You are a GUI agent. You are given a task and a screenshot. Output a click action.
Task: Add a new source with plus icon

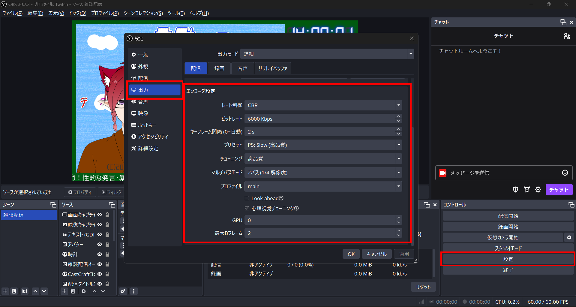coord(64,291)
